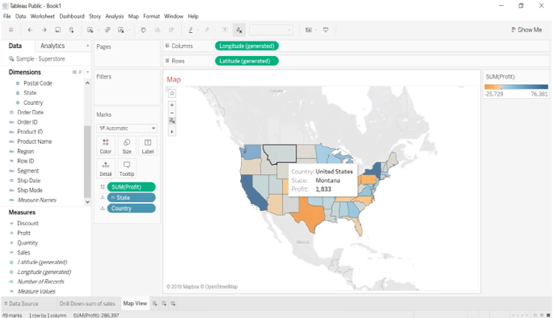Click the Detail card in Marks
The width and height of the screenshot is (553, 318).
[106, 167]
